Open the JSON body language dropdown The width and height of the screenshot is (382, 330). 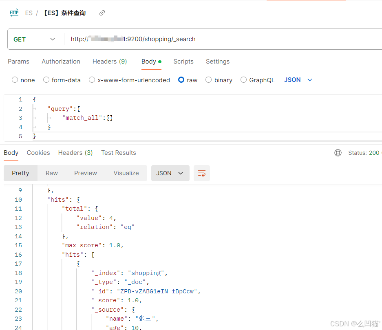(298, 80)
